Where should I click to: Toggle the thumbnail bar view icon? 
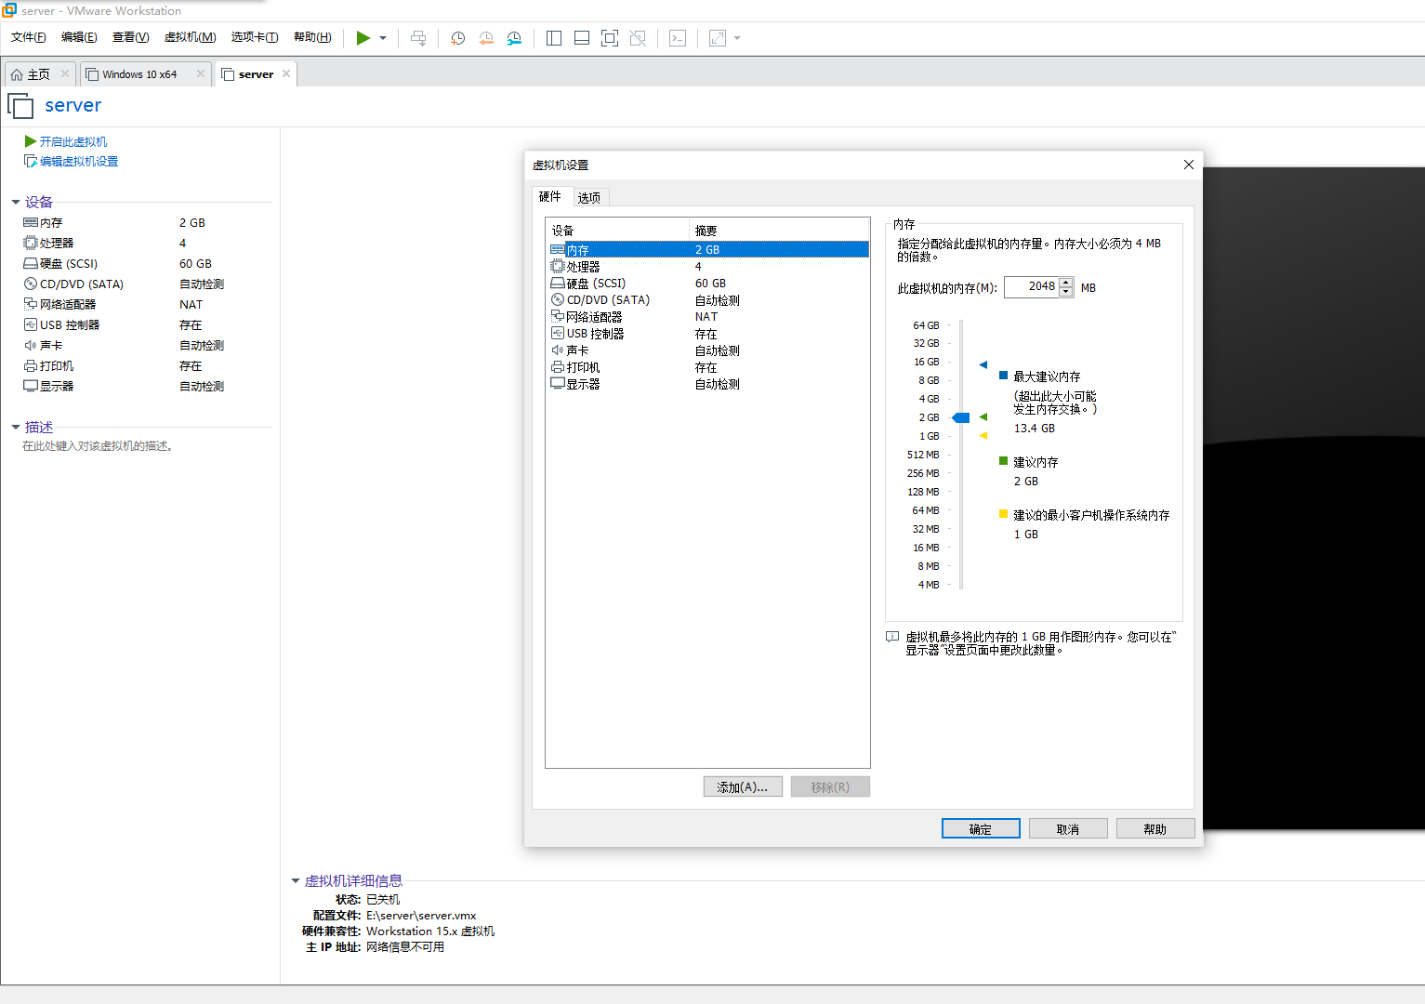[x=582, y=38]
